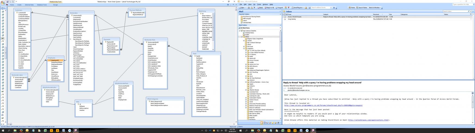Click the Print icon in Outlook toolbar
Image resolution: width=475 pixels, height=133 pixels.
pos(249,8)
